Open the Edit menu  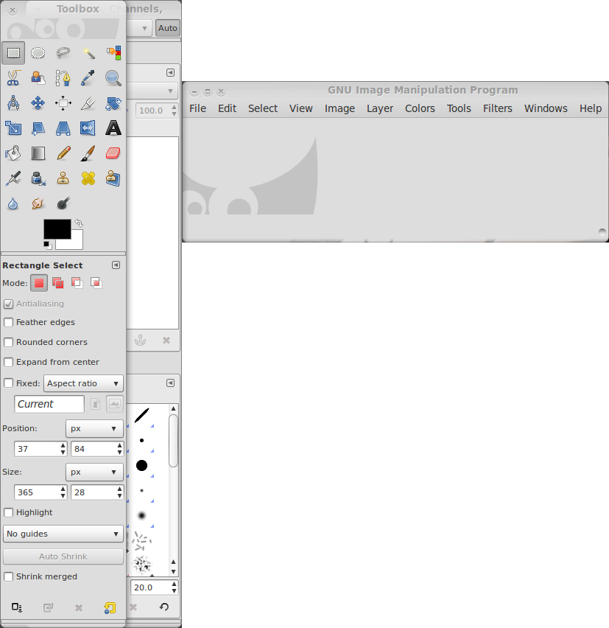click(228, 108)
